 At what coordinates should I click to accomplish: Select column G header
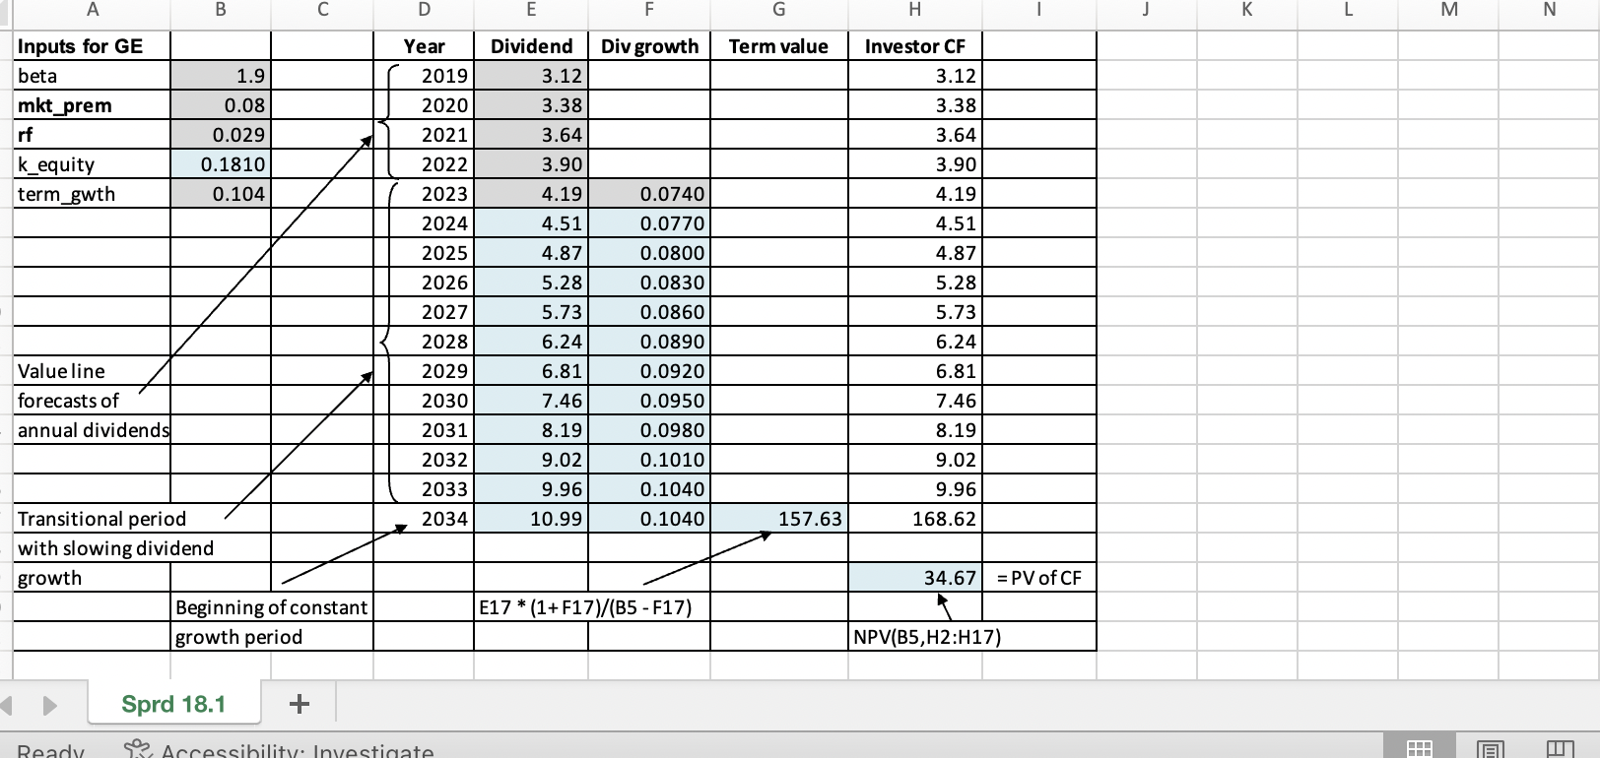click(x=779, y=10)
